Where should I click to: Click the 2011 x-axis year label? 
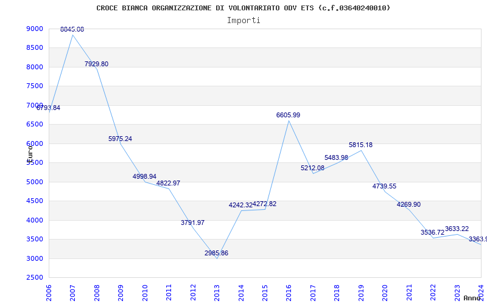pyautogui.click(x=169, y=292)
